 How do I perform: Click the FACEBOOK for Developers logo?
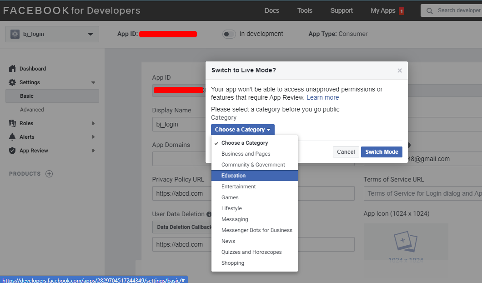pyautogui.click(x=71, y=10)
